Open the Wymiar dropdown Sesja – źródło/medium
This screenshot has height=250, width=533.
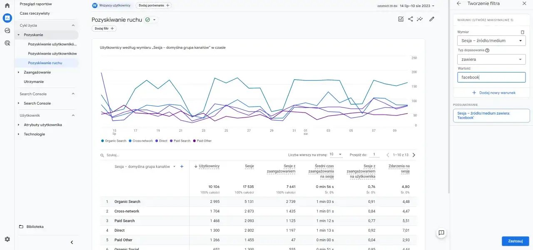491,40
